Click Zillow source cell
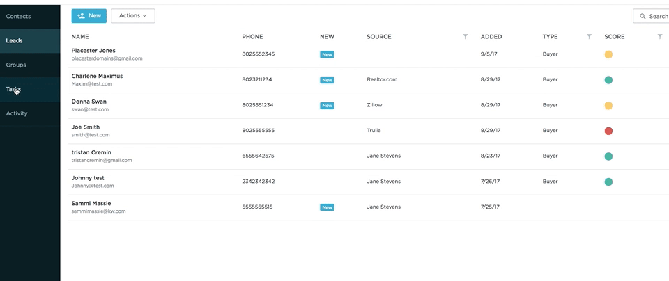Viewport: 669px width, 281px height. tap(374, 105)
